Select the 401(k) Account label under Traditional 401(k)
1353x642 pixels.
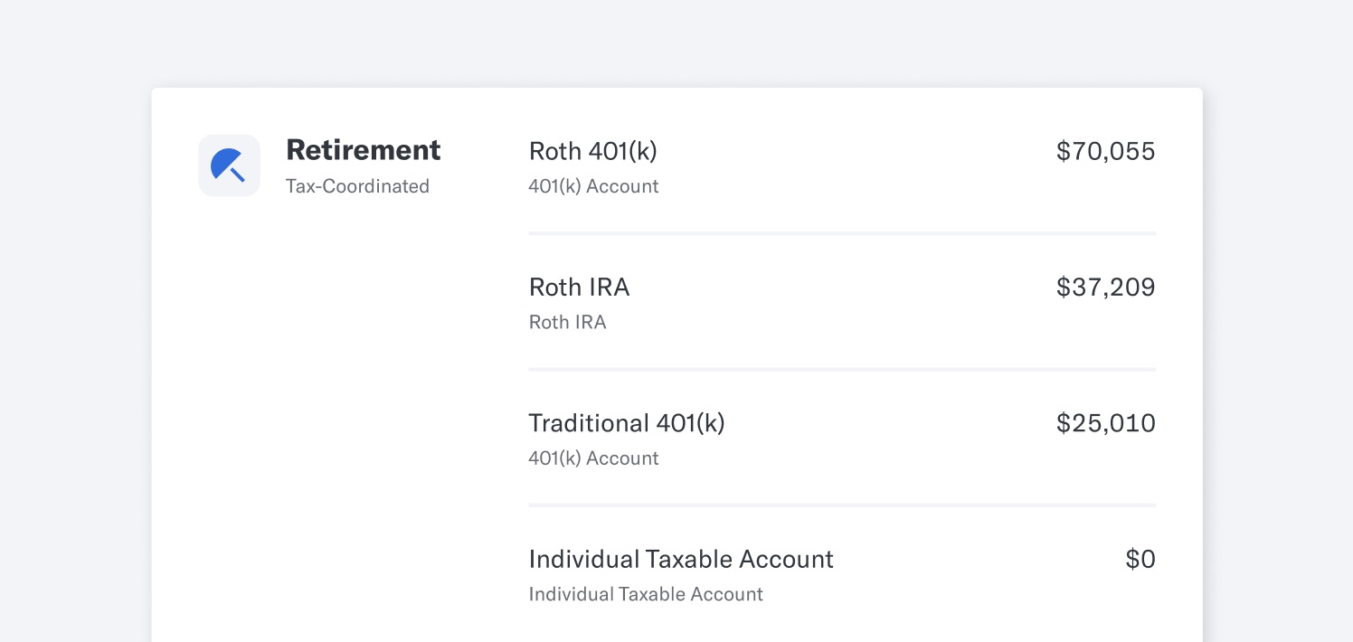pyautogui.click(x=593, y=458)
